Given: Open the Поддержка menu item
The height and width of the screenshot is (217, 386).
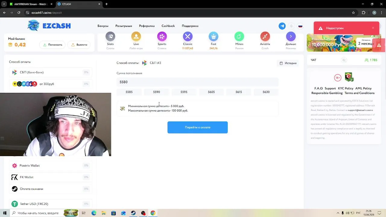Looking at the screenshot, I should (x=190, y=26).
